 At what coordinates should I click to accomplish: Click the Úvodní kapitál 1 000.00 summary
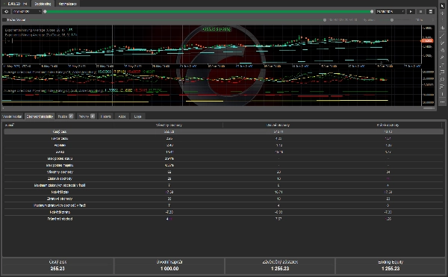pos(169,266)
